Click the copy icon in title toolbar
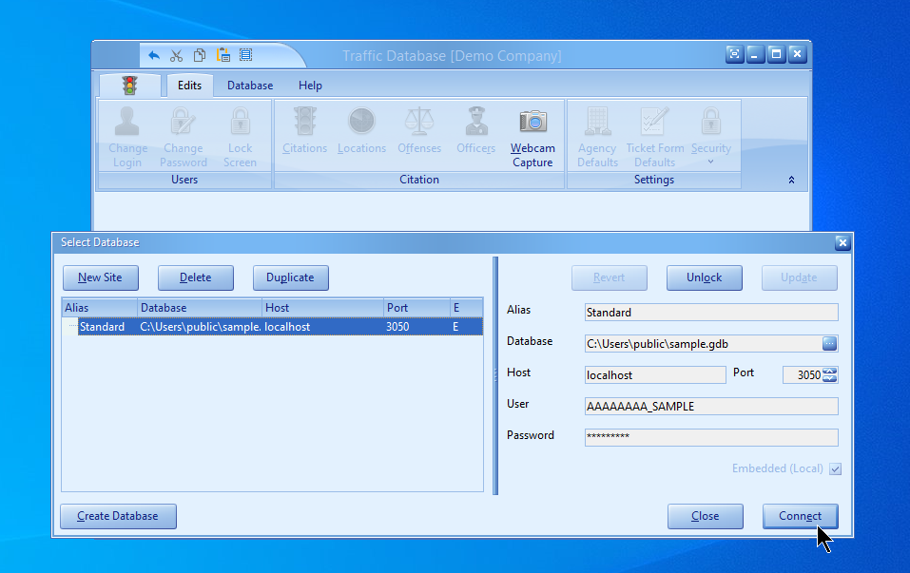This screenshot has width=910, height=573. [x=200, y=55]
